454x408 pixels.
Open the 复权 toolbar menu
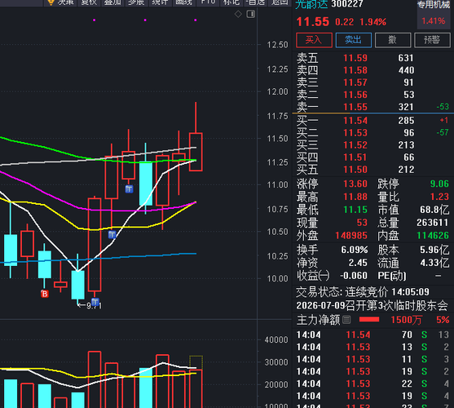pyautogui.click(x=89, y=2)
